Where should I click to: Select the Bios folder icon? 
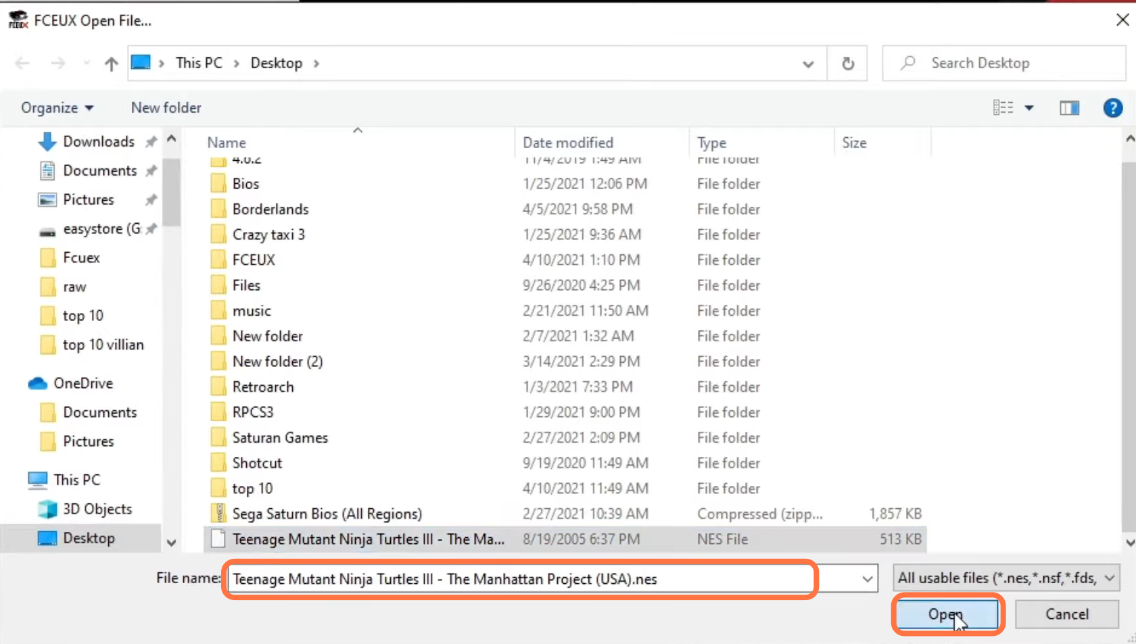point(218,184)
